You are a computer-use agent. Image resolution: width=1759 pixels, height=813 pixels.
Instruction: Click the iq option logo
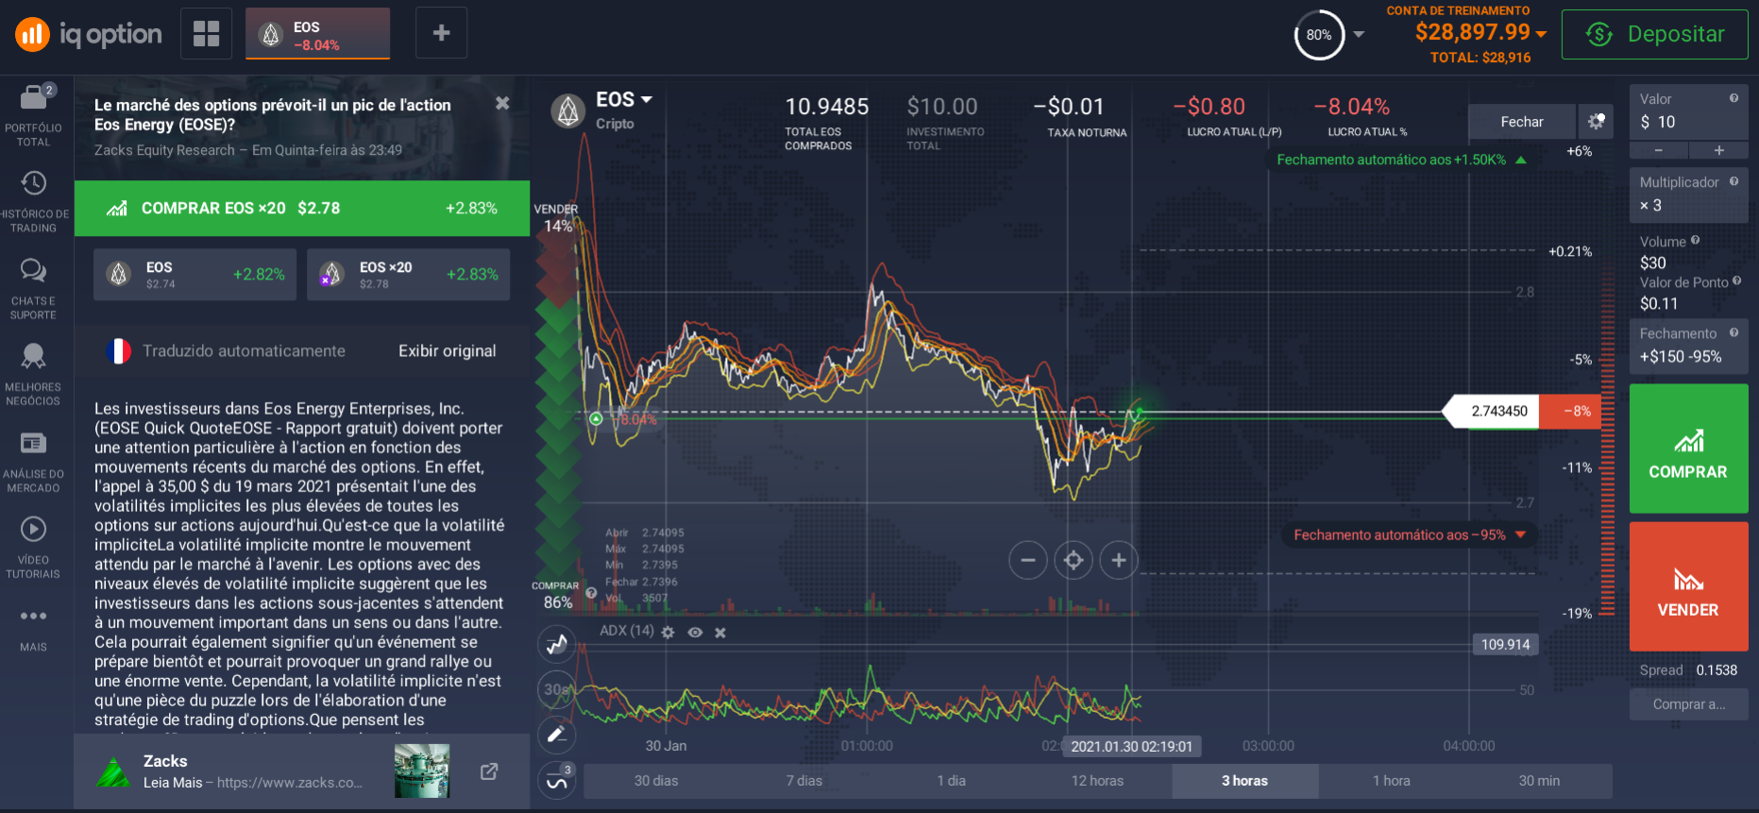click(x=88, y=35)
